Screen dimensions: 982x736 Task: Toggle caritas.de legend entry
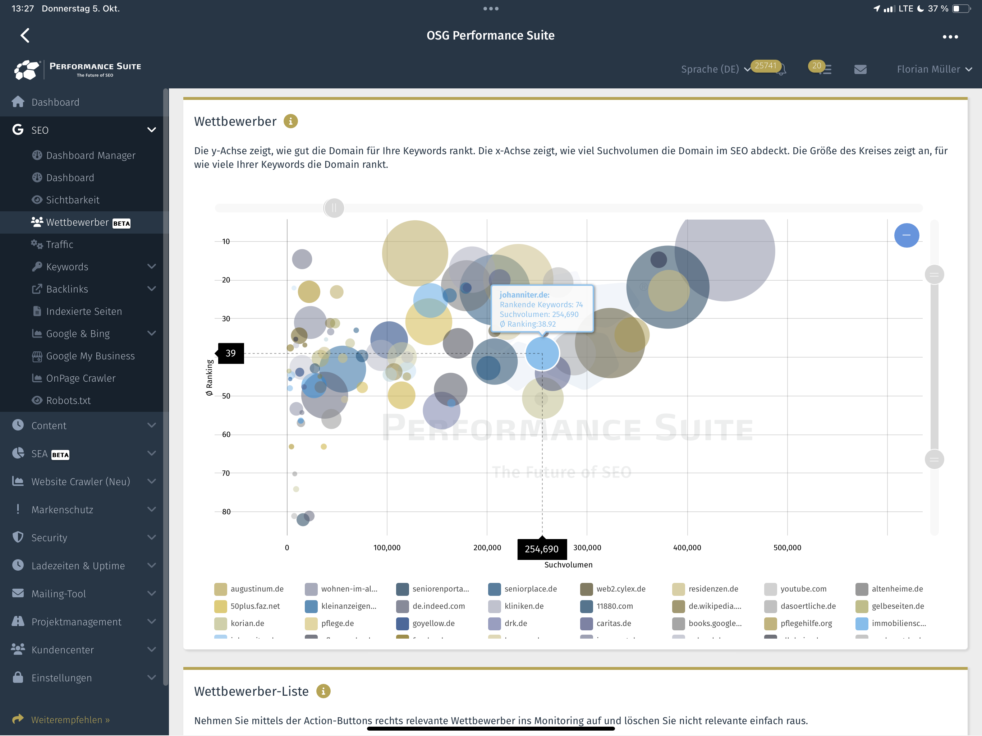point(606,623)
